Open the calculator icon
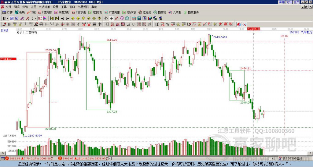This screenshot has height=167, width=313. [x=139, y=19]
